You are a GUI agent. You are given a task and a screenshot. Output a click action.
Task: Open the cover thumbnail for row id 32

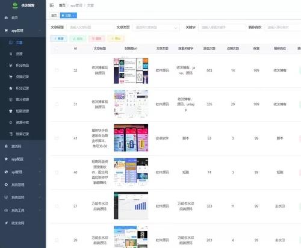[131, 70]
